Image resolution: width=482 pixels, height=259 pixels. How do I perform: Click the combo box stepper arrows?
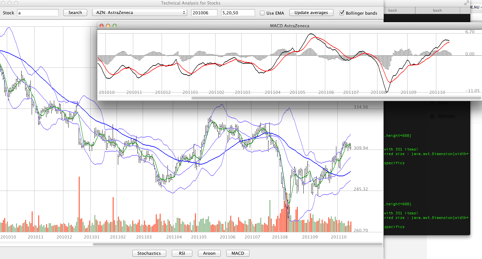[x=184, y=13]
